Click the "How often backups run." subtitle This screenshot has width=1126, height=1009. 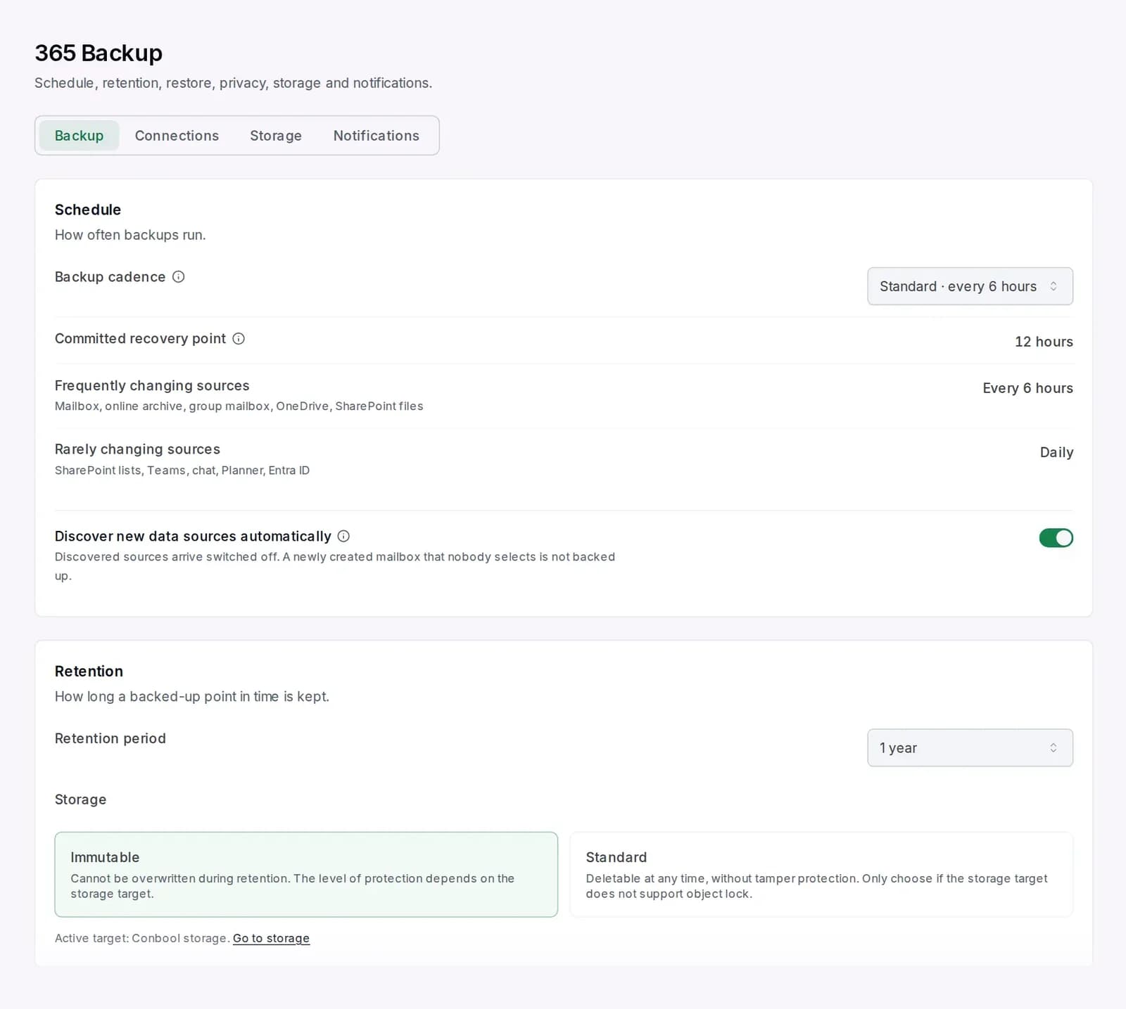pyautogui.click(x=130, y=235)
